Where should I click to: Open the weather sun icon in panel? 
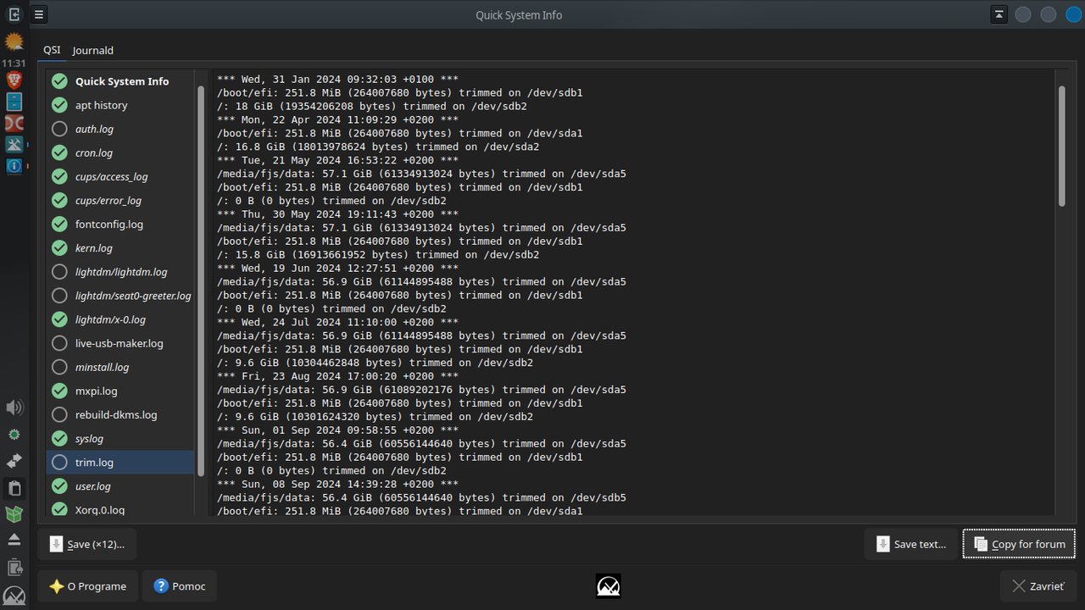14,42
